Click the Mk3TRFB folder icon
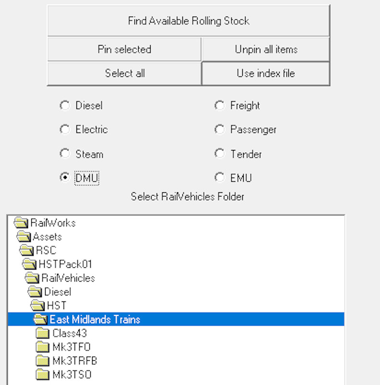 [x=42, y=360]
